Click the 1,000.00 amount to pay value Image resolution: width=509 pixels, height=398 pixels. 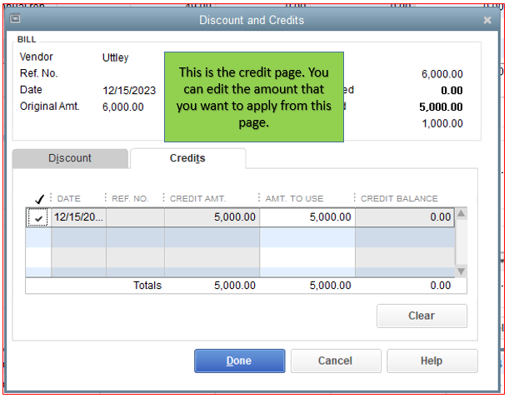pos(442,123)
